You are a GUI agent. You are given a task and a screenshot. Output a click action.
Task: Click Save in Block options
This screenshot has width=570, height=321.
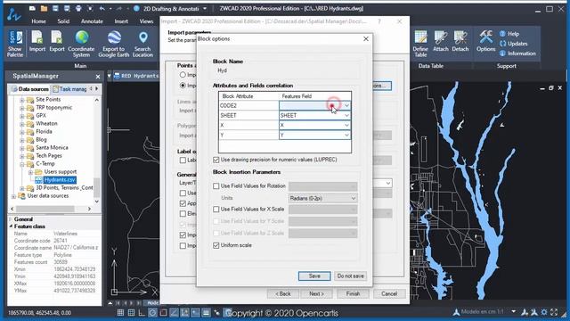pos(314,276)
